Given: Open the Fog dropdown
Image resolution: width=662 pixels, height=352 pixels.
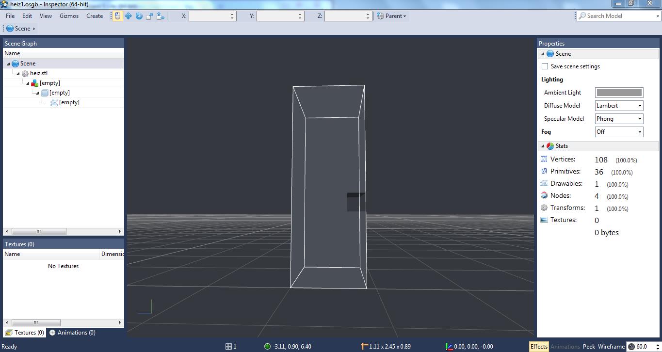Looking at the screenshot, I should coord(619,132).
